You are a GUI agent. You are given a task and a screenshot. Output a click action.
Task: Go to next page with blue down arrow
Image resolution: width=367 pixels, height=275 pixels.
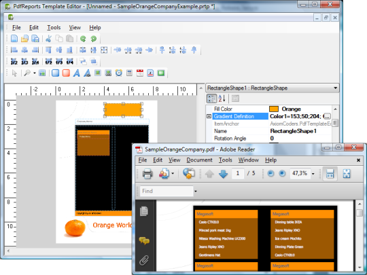pyautogui.click(x=223, y=174)
